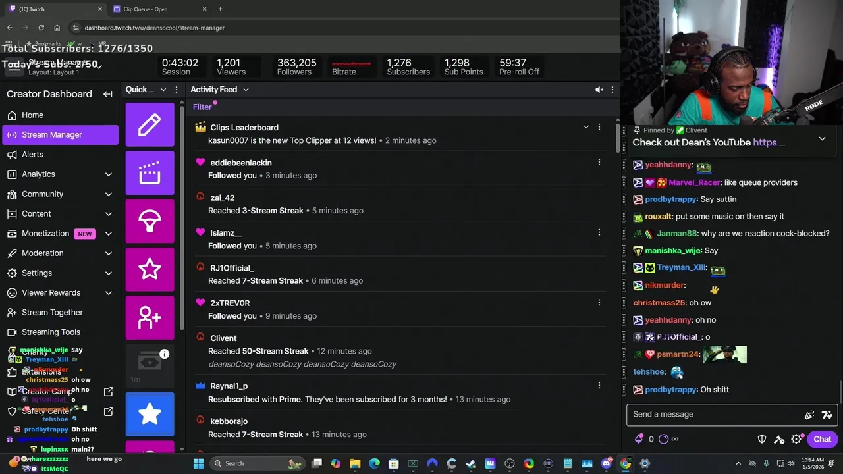This screenshot has height=474, width=843.
Task: Expand the Community sidebar section
Action: 109,194
